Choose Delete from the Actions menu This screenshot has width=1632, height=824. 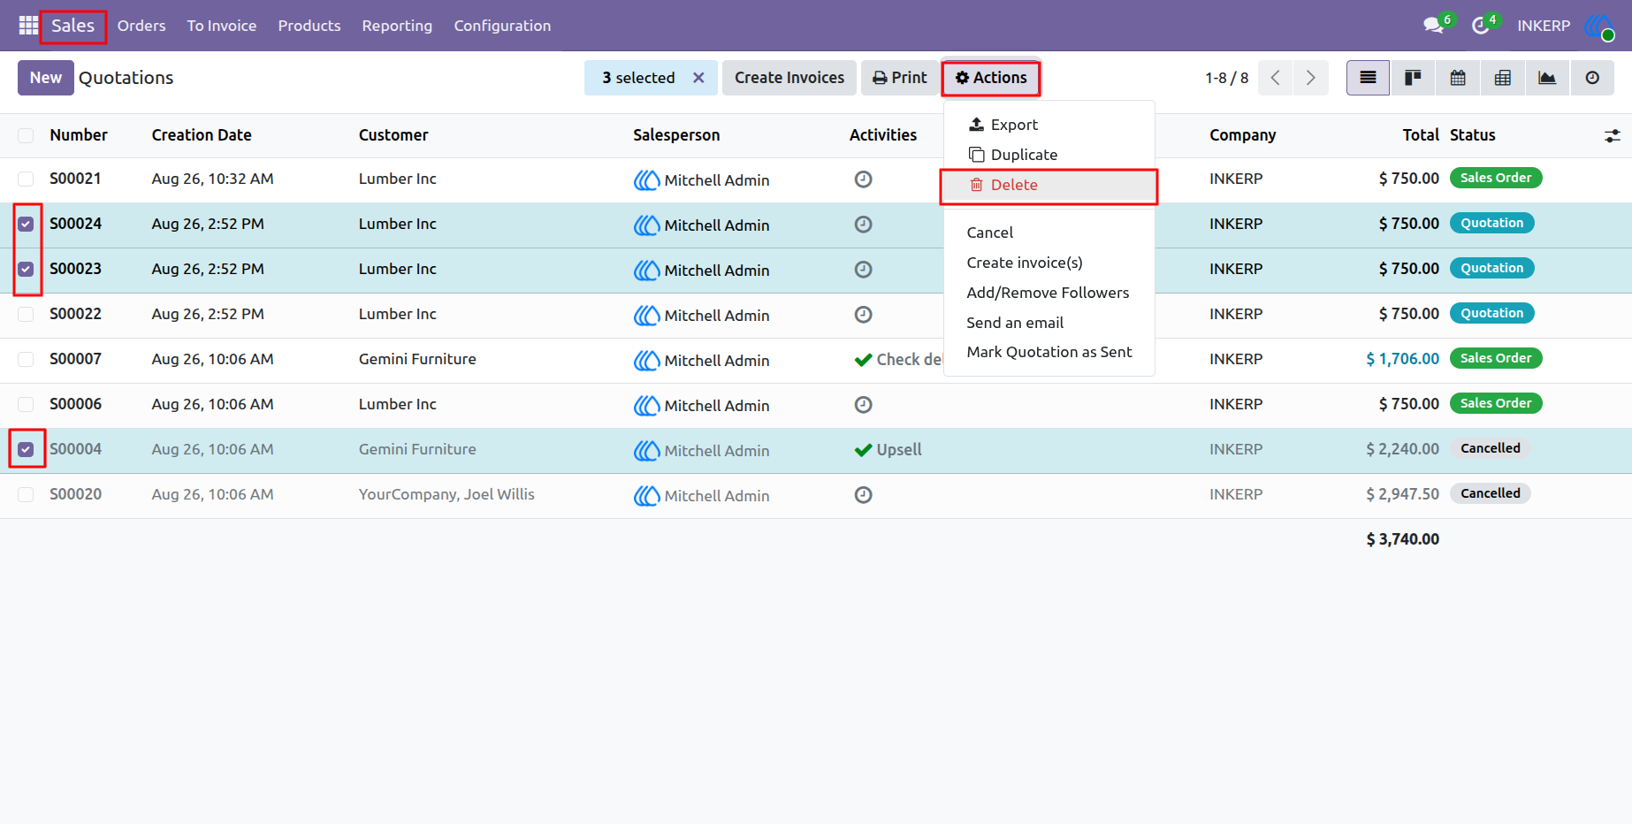pyautogui.click(x=1049, y=185)
